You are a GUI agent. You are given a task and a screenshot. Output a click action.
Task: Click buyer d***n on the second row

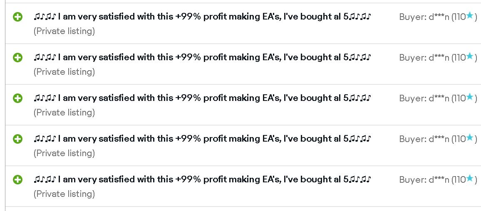[x=439, y=58]
